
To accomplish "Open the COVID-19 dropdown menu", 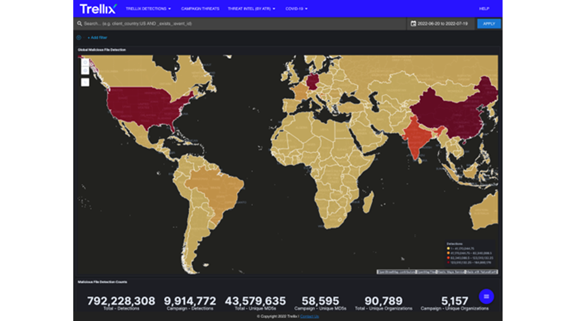I will pyautogui.click(x=297, y=8).
